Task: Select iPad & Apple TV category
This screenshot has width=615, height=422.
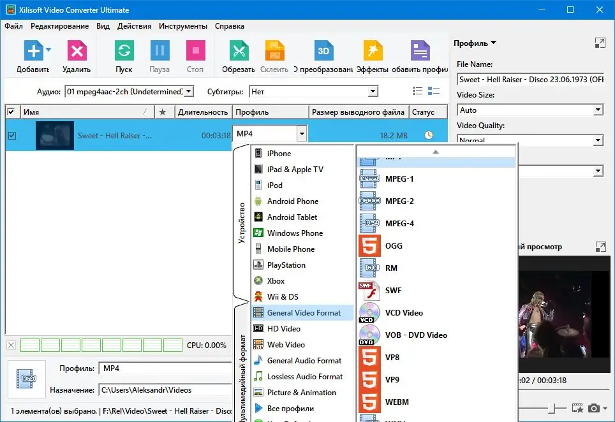Action: click(302, 170)
